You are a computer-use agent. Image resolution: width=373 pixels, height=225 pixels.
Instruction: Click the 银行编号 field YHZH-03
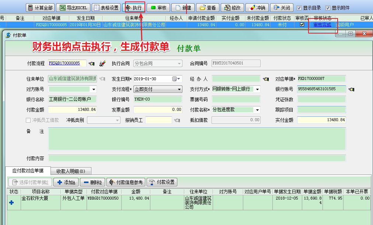tap(158, 99)
